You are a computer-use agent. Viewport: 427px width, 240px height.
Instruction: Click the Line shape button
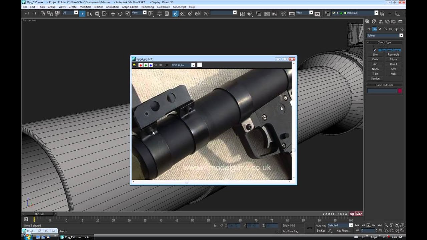(375, 55)
